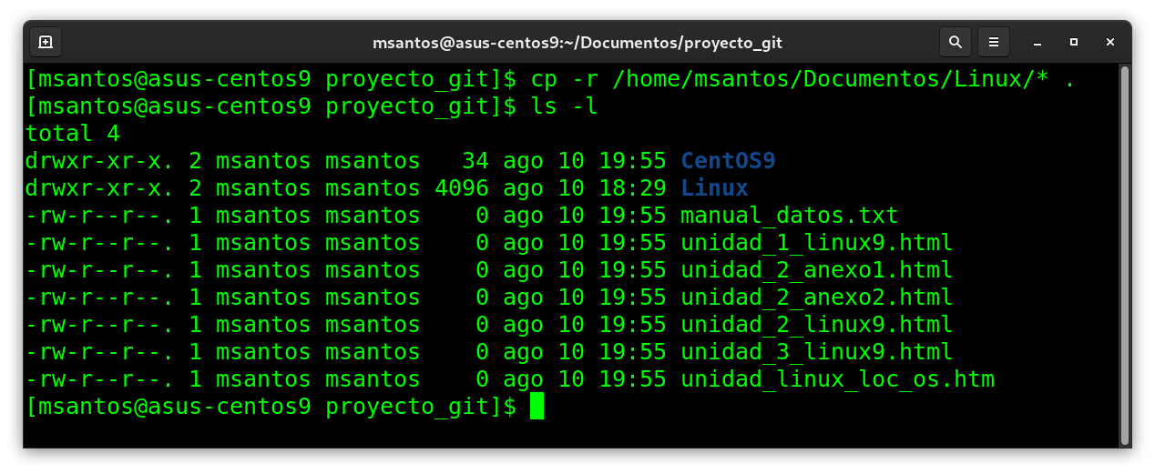Maximize the terminal window
Viewport: 1155px width, 474px height.
(x=1074, y=42)
